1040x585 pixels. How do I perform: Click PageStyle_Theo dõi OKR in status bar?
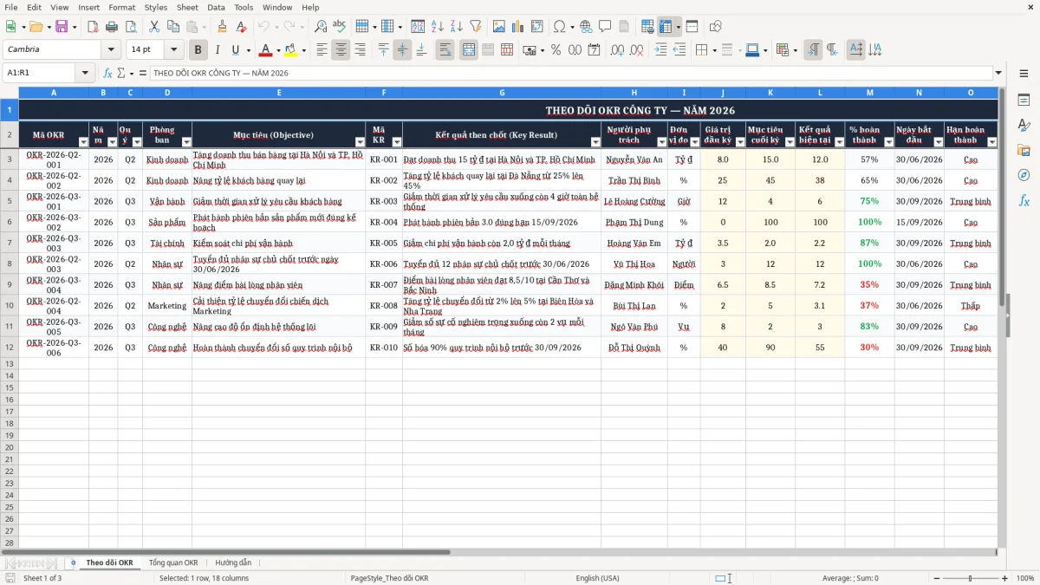tap(389, 578)
